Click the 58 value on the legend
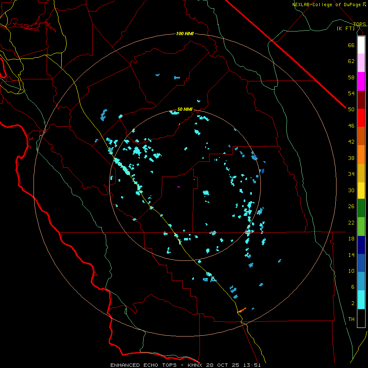This screenshot has width=368, height=368. pos(351,77)
